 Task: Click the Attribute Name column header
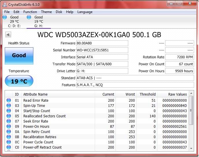(35, 94)
